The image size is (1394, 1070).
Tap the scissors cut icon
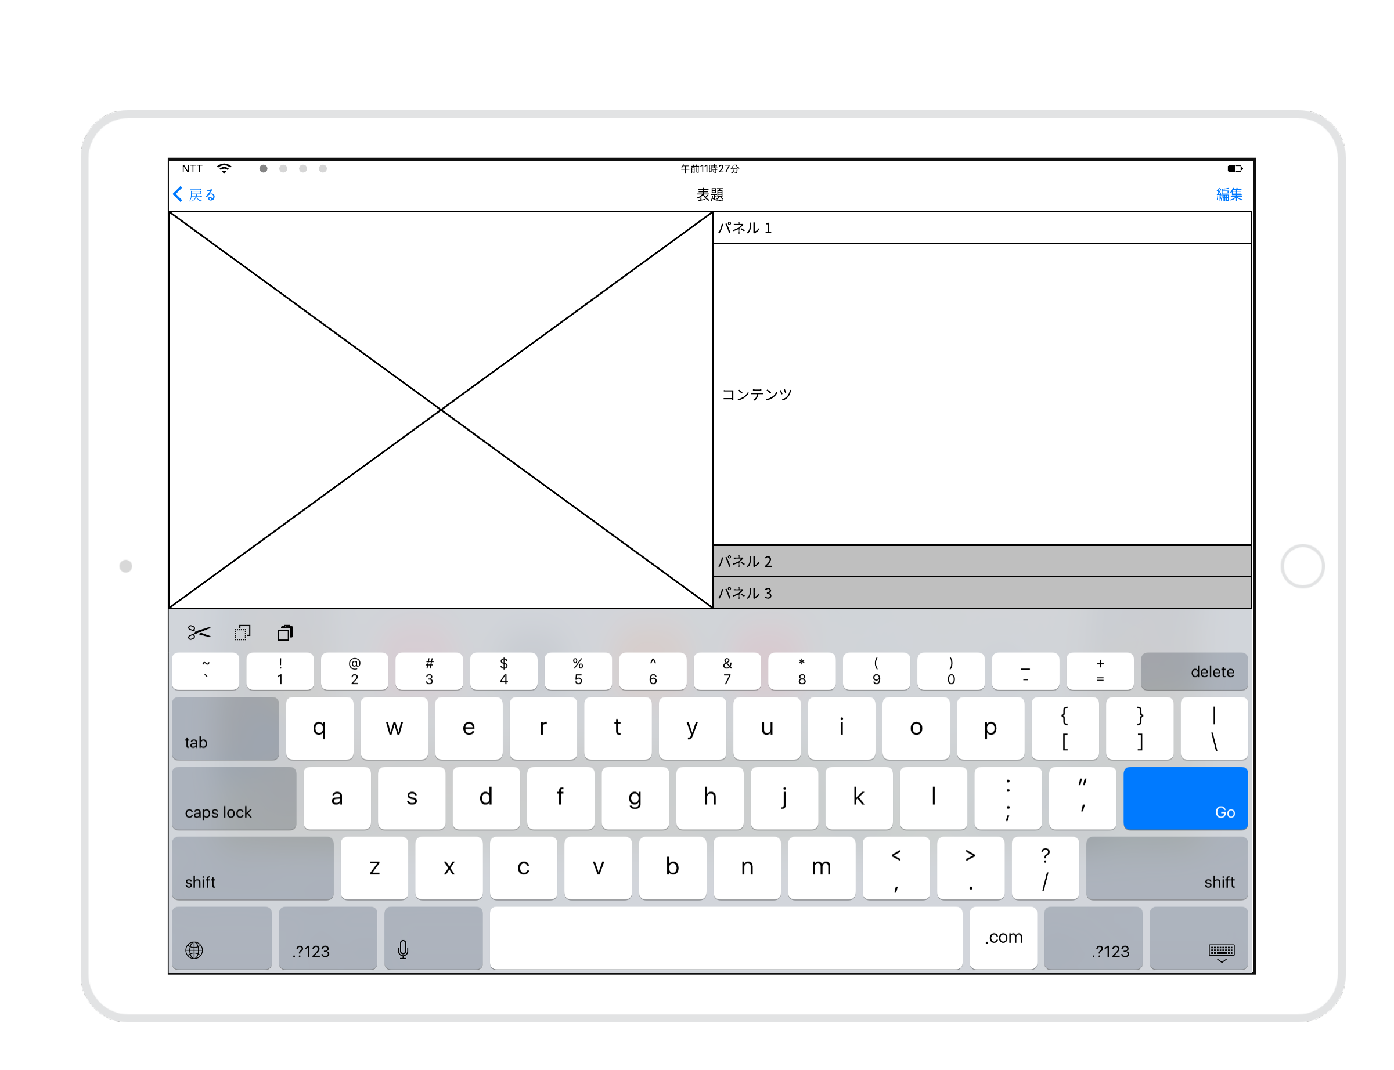(x=199, y=632)
